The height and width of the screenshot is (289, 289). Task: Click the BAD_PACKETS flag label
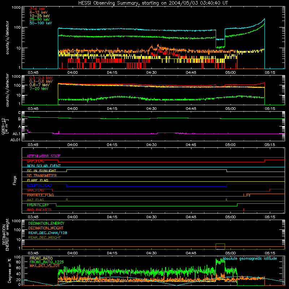click(x=39, y=210)
